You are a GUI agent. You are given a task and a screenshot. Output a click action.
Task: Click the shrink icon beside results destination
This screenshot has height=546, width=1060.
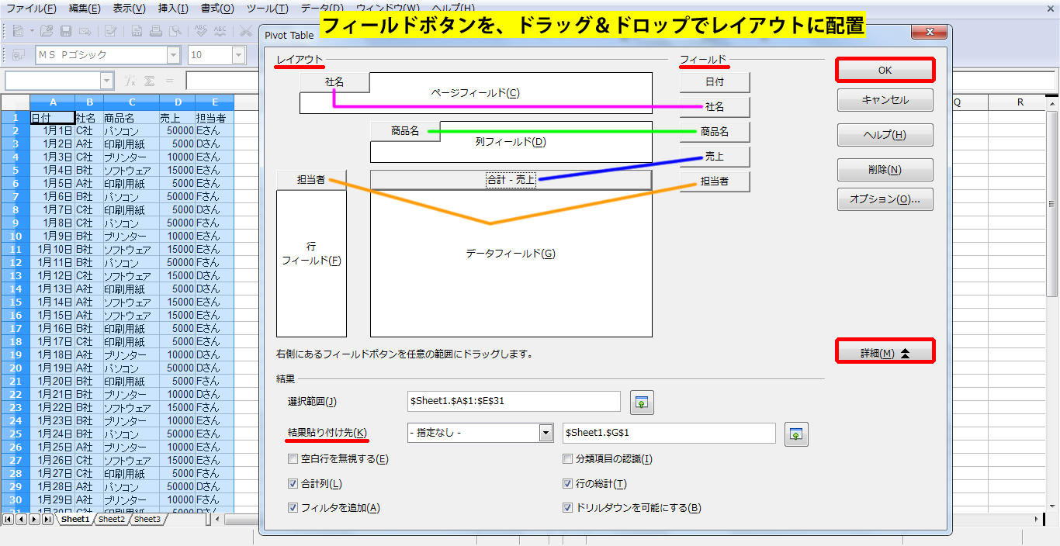point(796,434)
